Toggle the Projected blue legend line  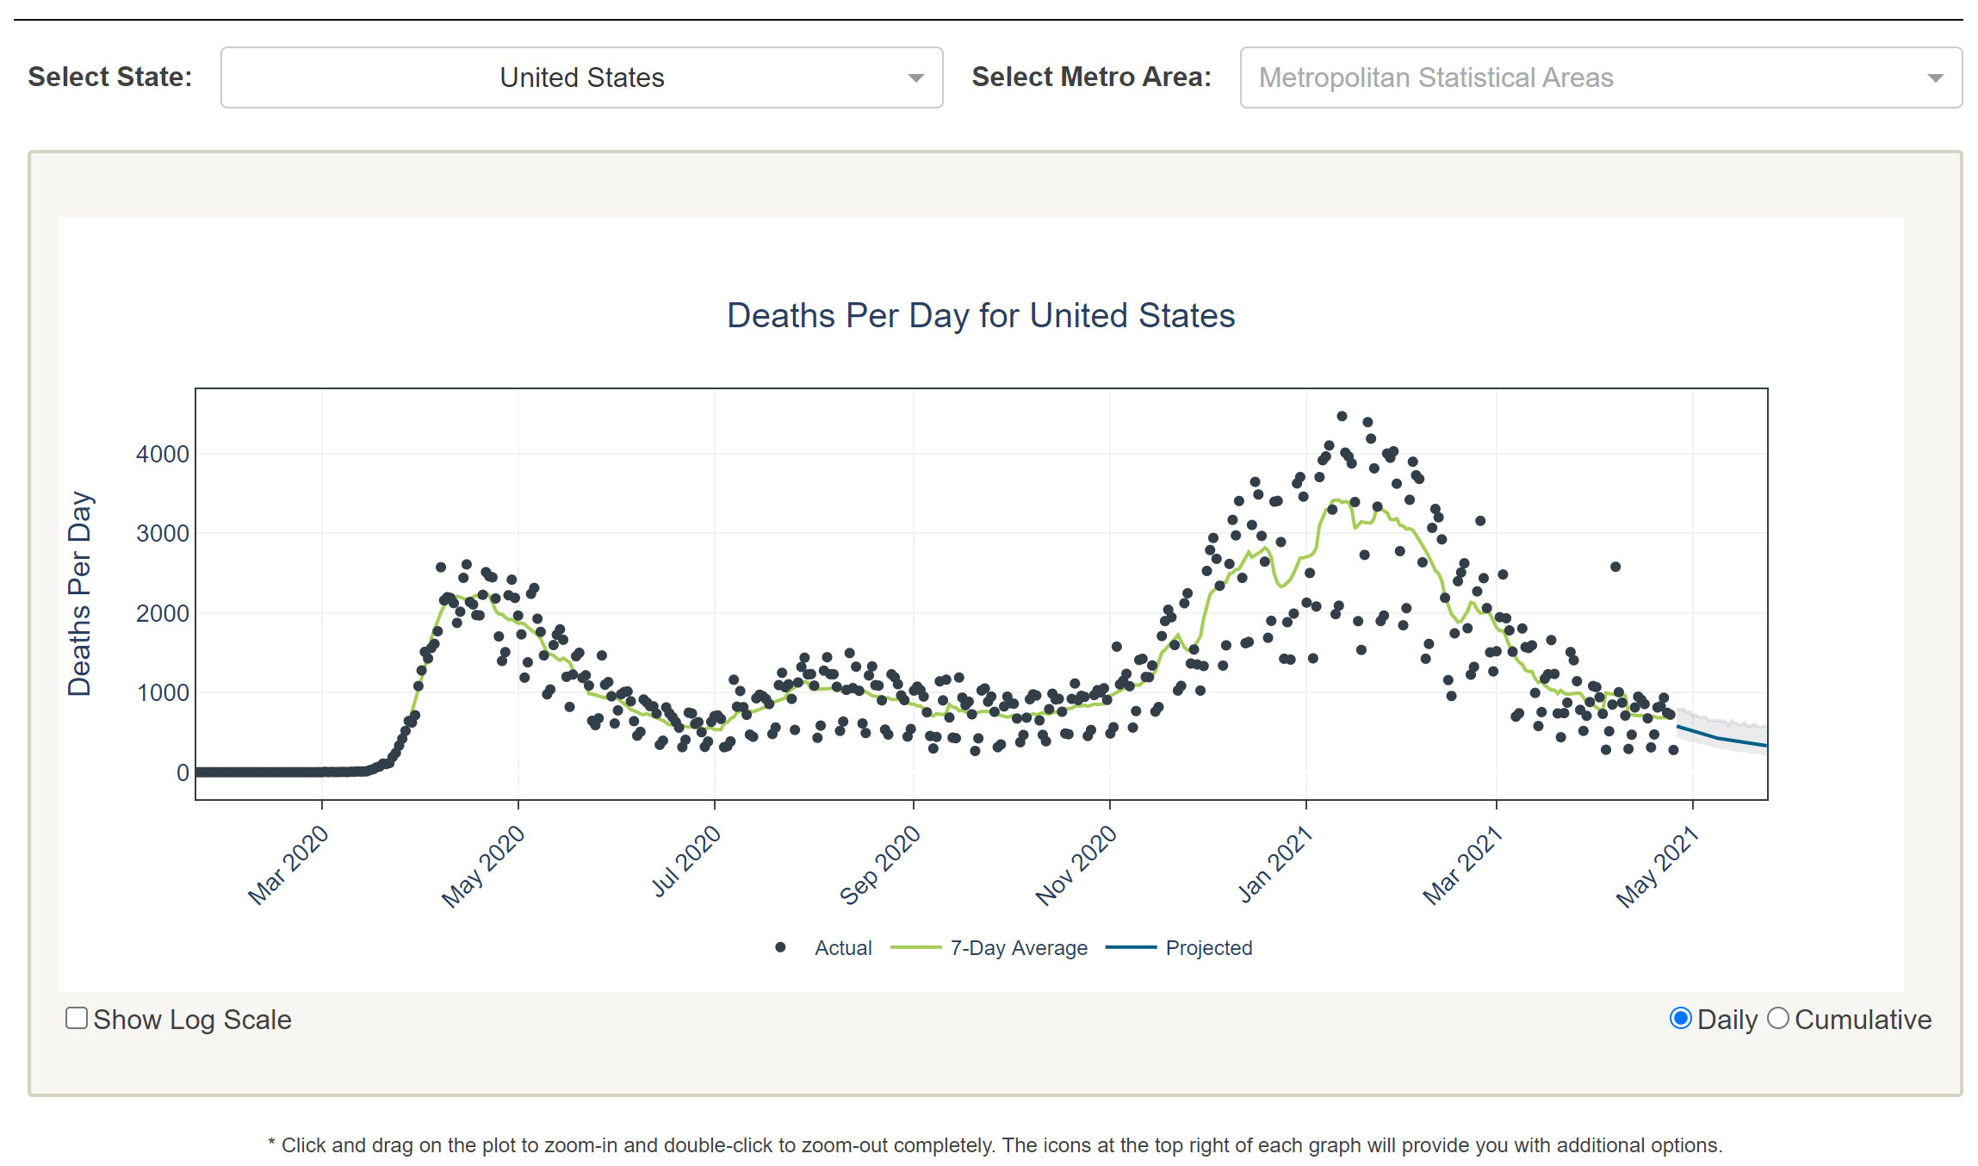pos(1130,947)
